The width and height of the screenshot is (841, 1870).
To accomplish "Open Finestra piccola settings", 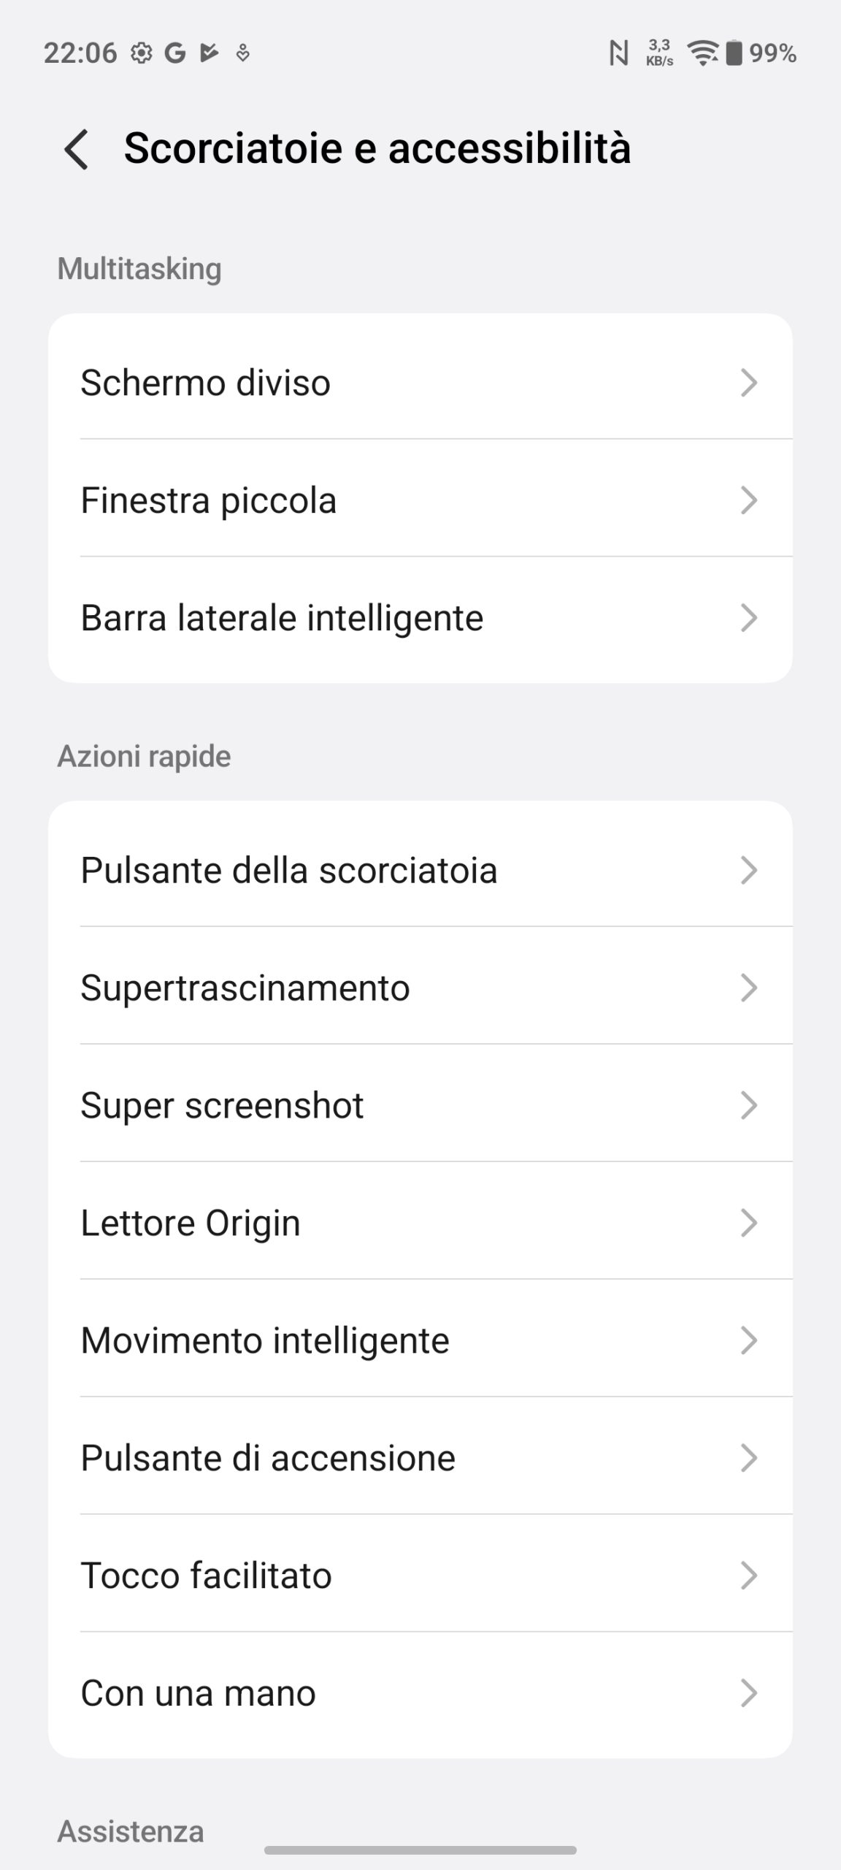I will (420, 500).
